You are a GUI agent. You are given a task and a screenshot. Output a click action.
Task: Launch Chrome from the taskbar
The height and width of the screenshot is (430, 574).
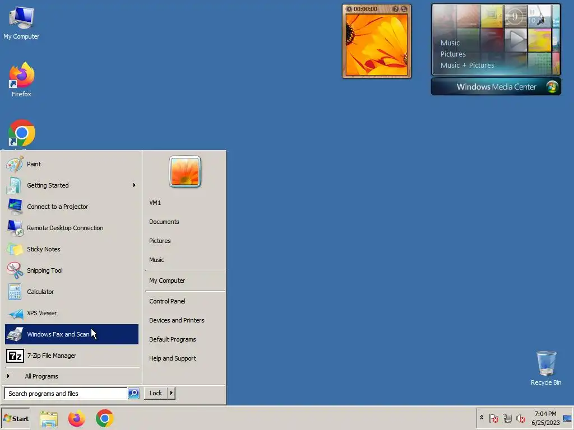click(x=105, y=419)
